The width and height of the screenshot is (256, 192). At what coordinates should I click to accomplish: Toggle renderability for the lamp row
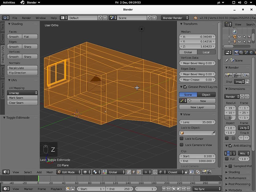click(249, 42)
